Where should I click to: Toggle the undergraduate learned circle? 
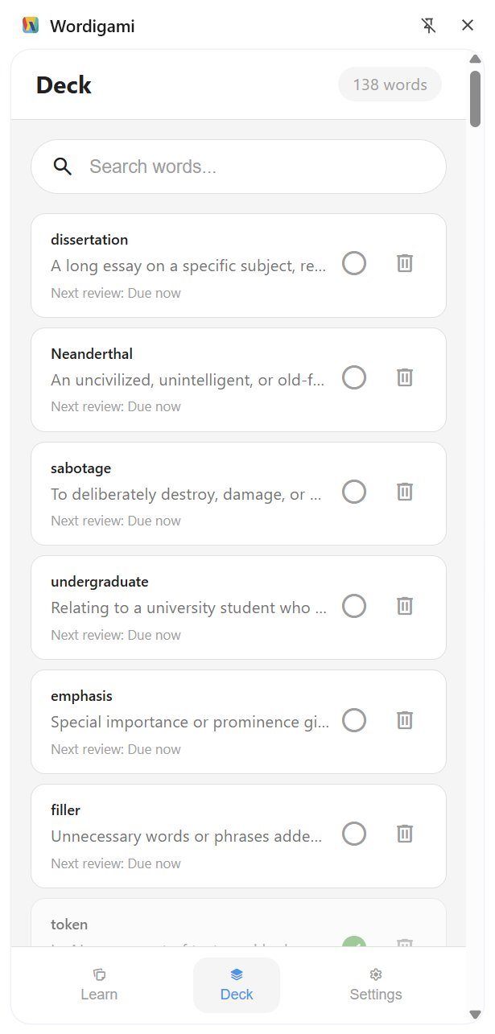[x=354, y=606]
